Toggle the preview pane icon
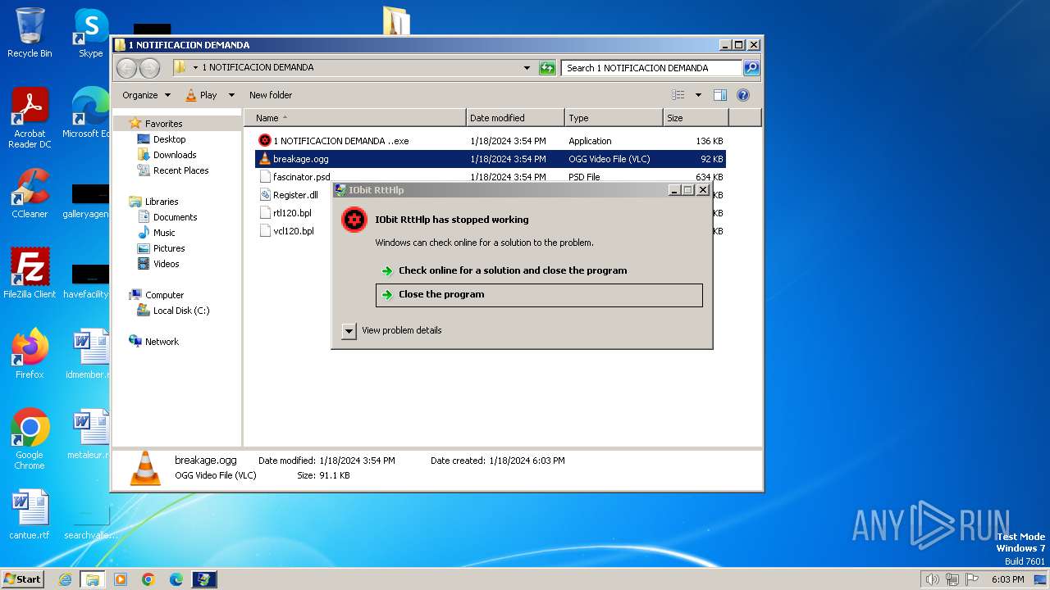This screenshot has height=590, width=1050. [x=719, y=95]
